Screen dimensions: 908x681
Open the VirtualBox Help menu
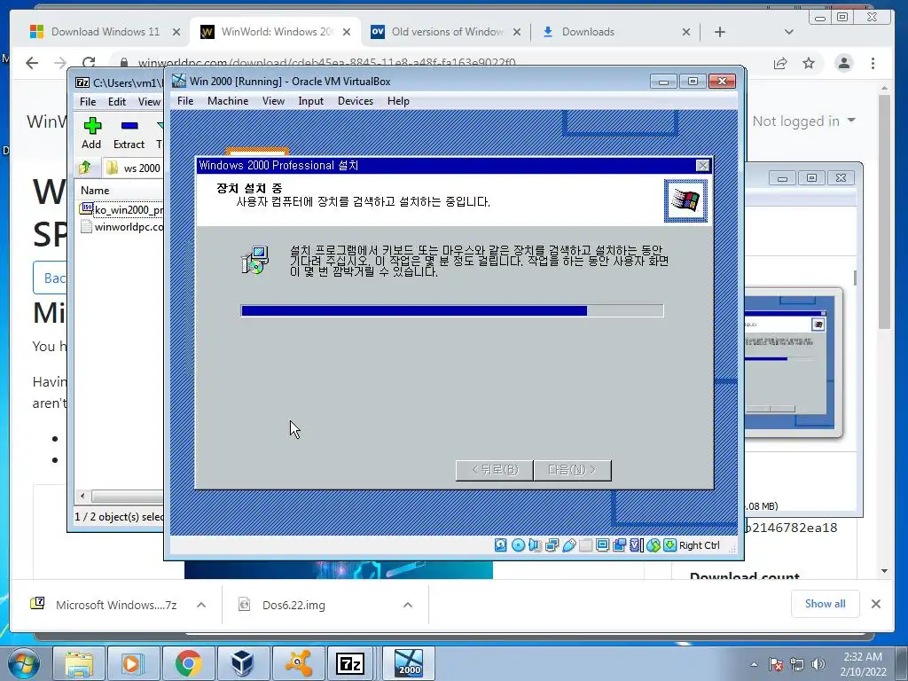tap(398, 101)
